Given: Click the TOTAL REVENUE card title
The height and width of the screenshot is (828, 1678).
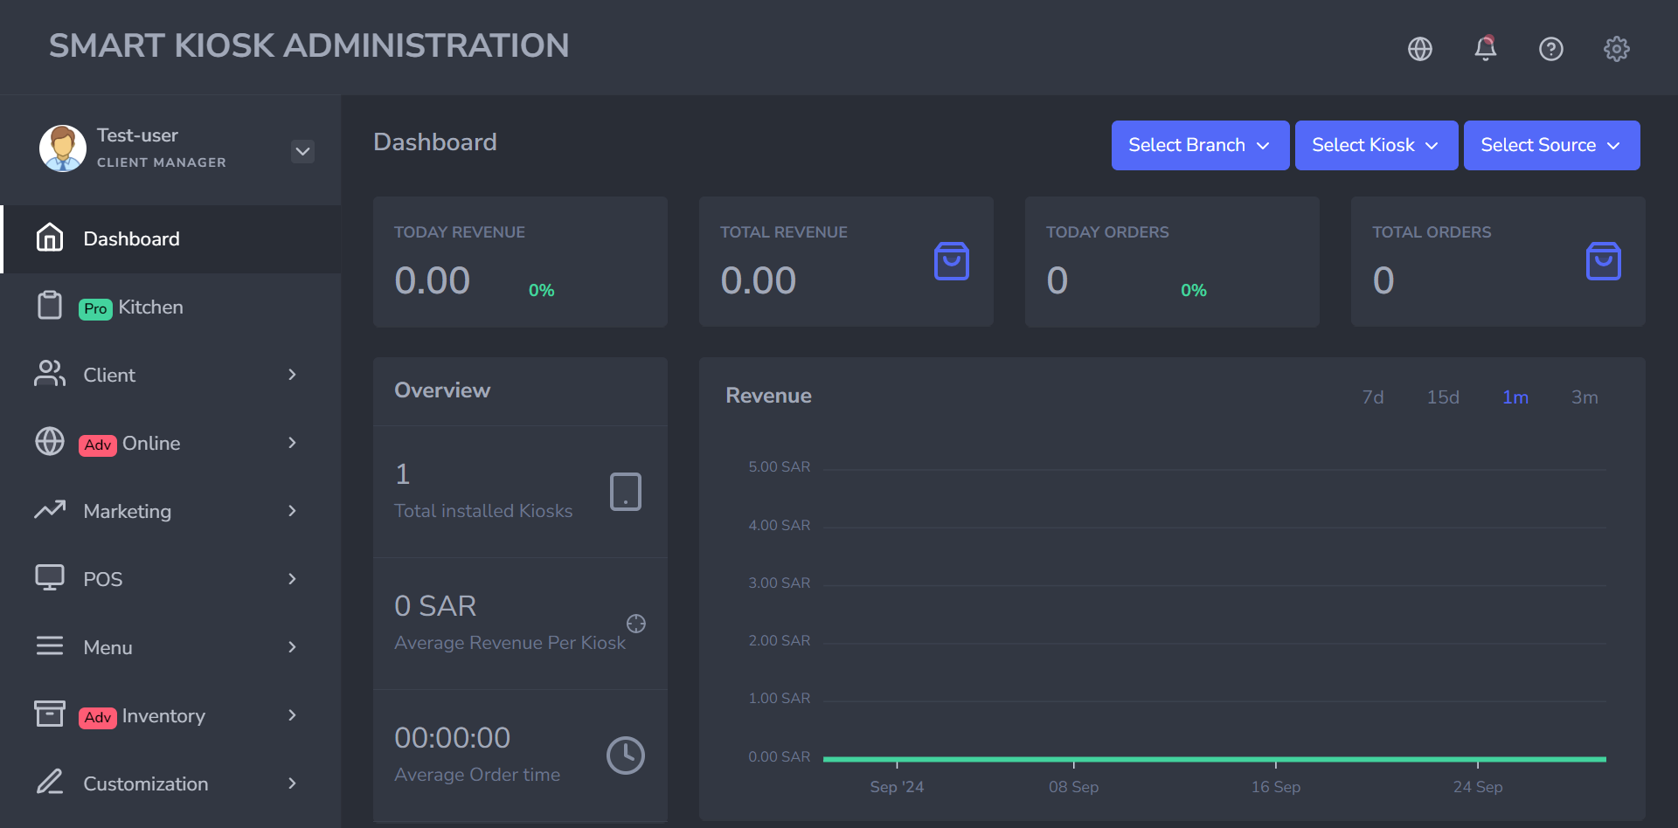Looking at the screenshot, I should 784,232.
